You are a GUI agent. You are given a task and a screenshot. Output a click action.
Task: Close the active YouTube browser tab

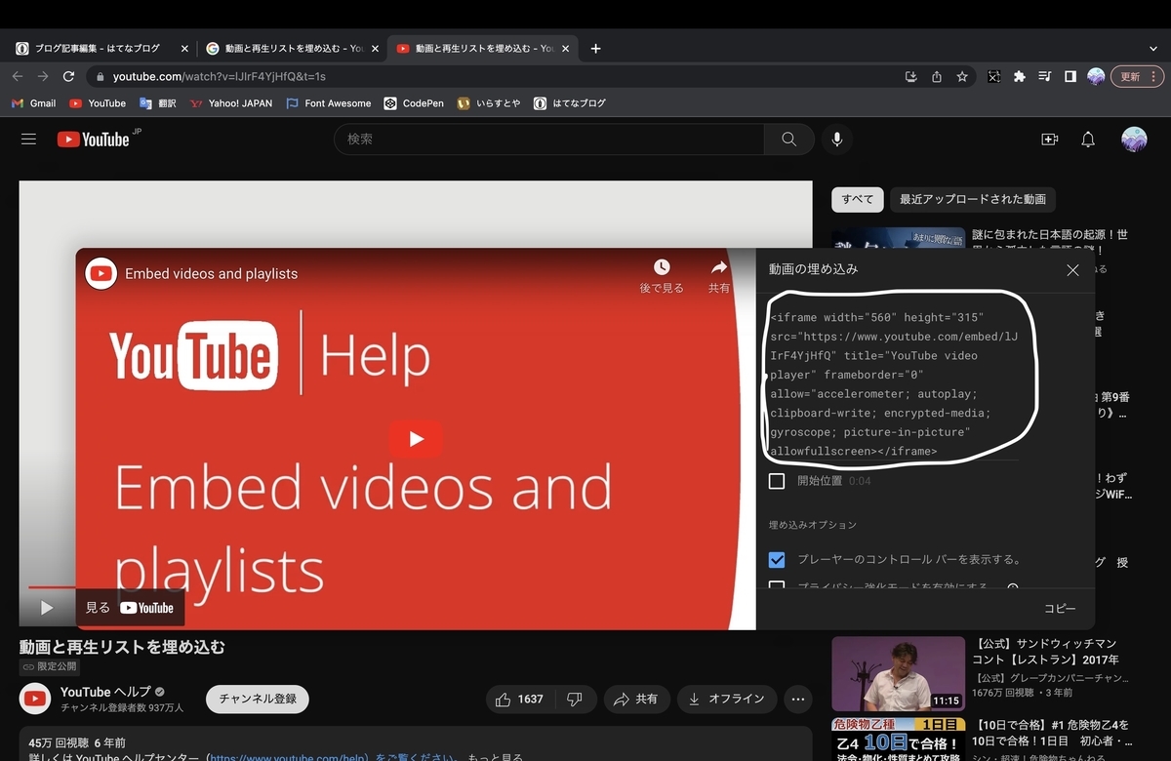coord(566,48)
